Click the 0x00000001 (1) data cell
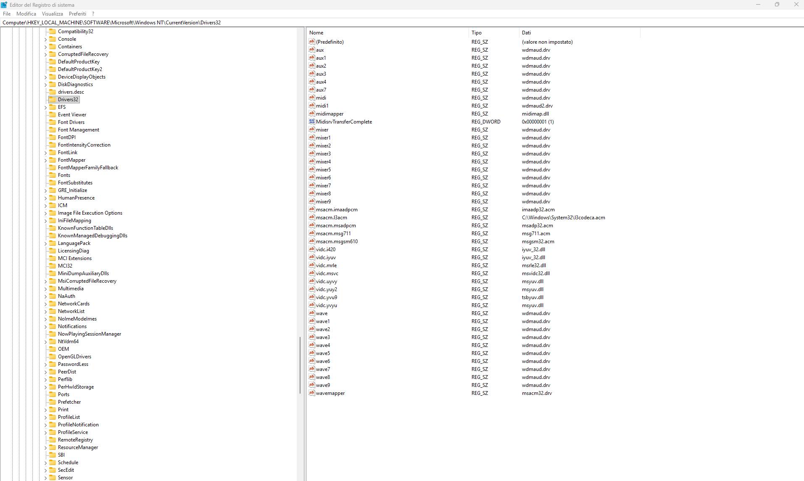 coord(538,121)
